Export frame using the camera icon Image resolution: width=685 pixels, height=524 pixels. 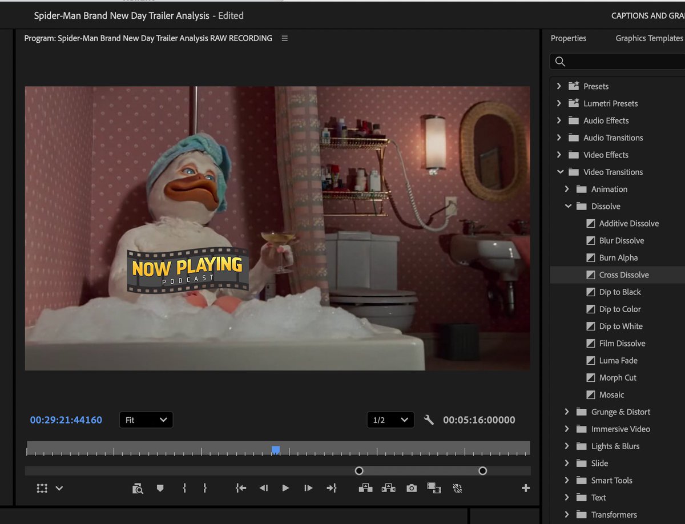412,488
